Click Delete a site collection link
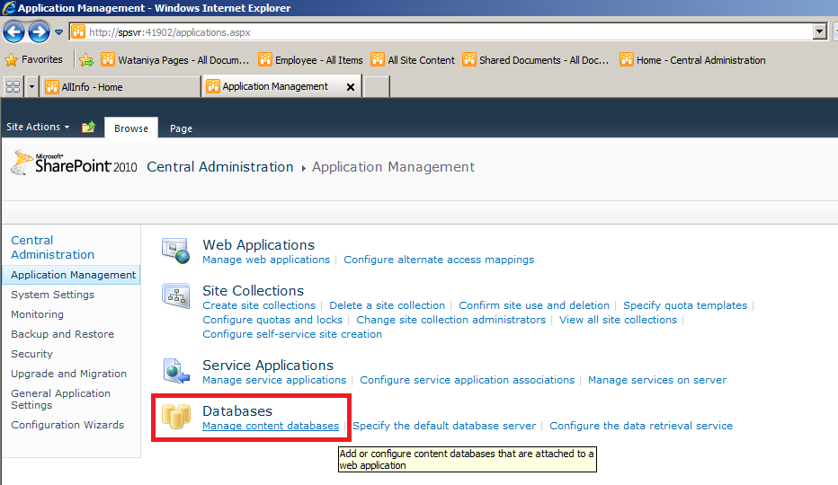Image resolution: width=838 pixels, height=485 pixels. (387, 305)
